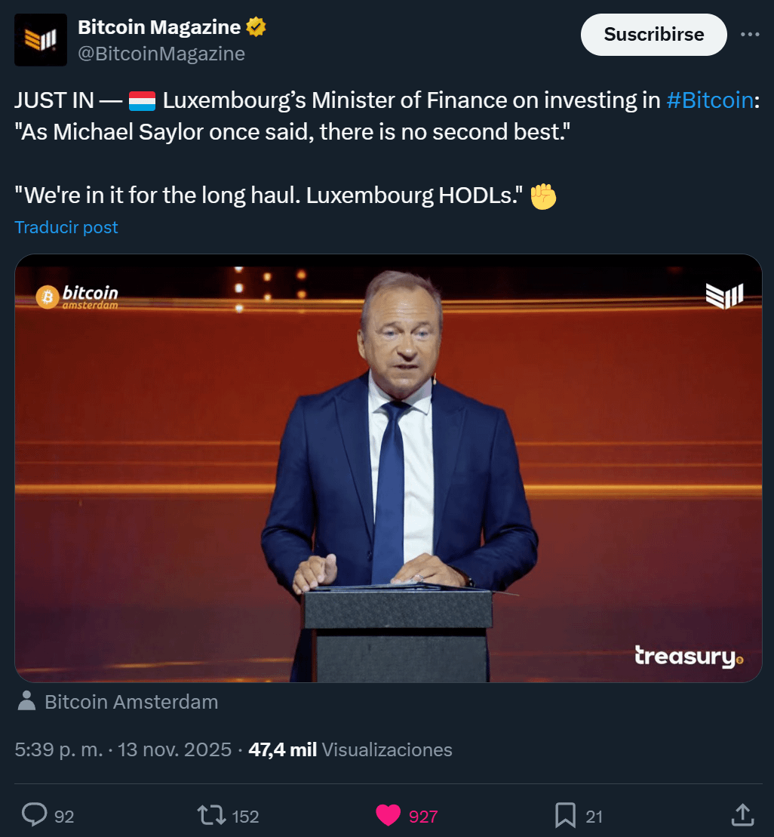Click the treasury watermark in the video
Image resolution: width=774 pixels, height=837 pixels.
coord(688,656)
